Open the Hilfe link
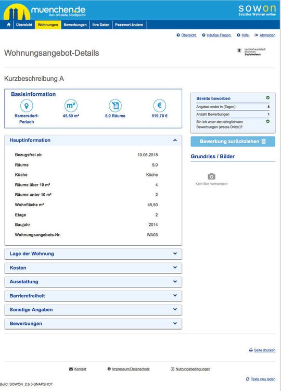 pyautogui.click(x=245, y=35)
